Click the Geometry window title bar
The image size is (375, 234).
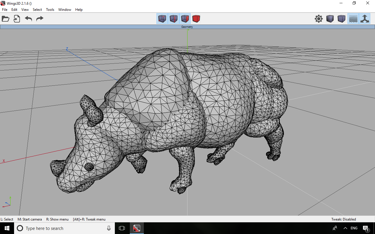click(187, 27)
